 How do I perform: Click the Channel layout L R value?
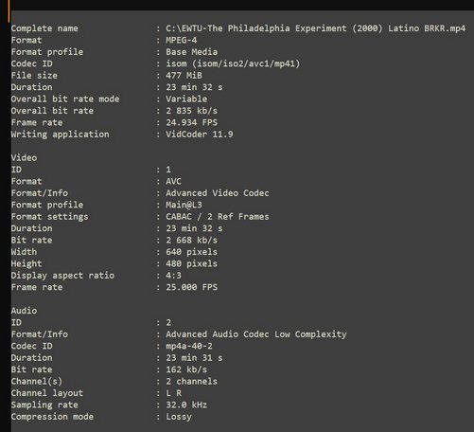point(173,393)
